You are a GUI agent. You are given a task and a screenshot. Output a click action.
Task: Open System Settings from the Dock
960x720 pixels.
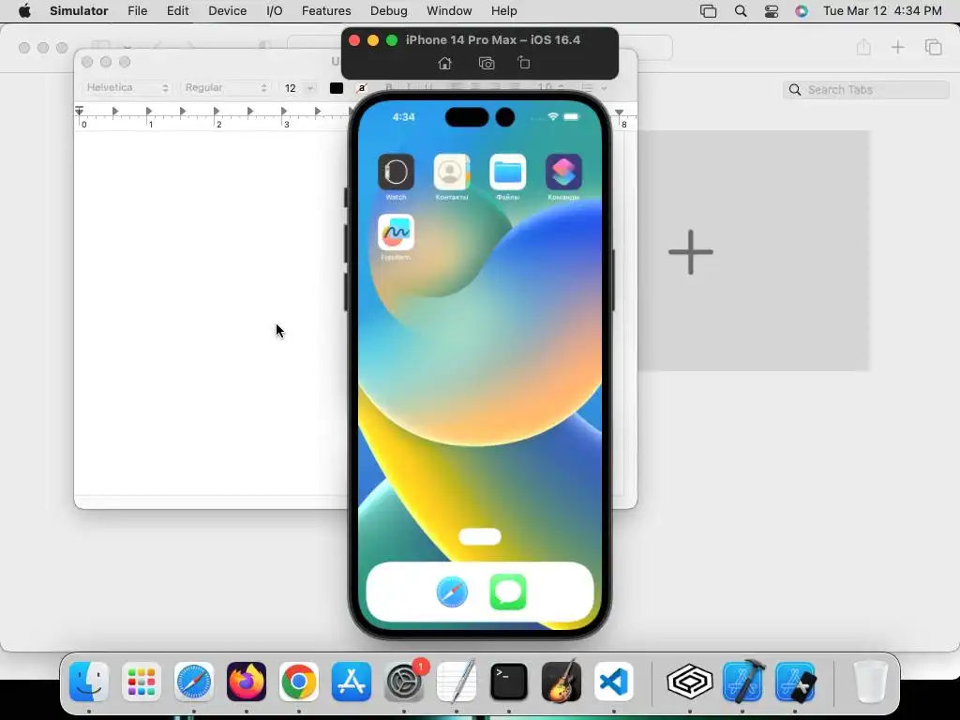tap(404, 682)
